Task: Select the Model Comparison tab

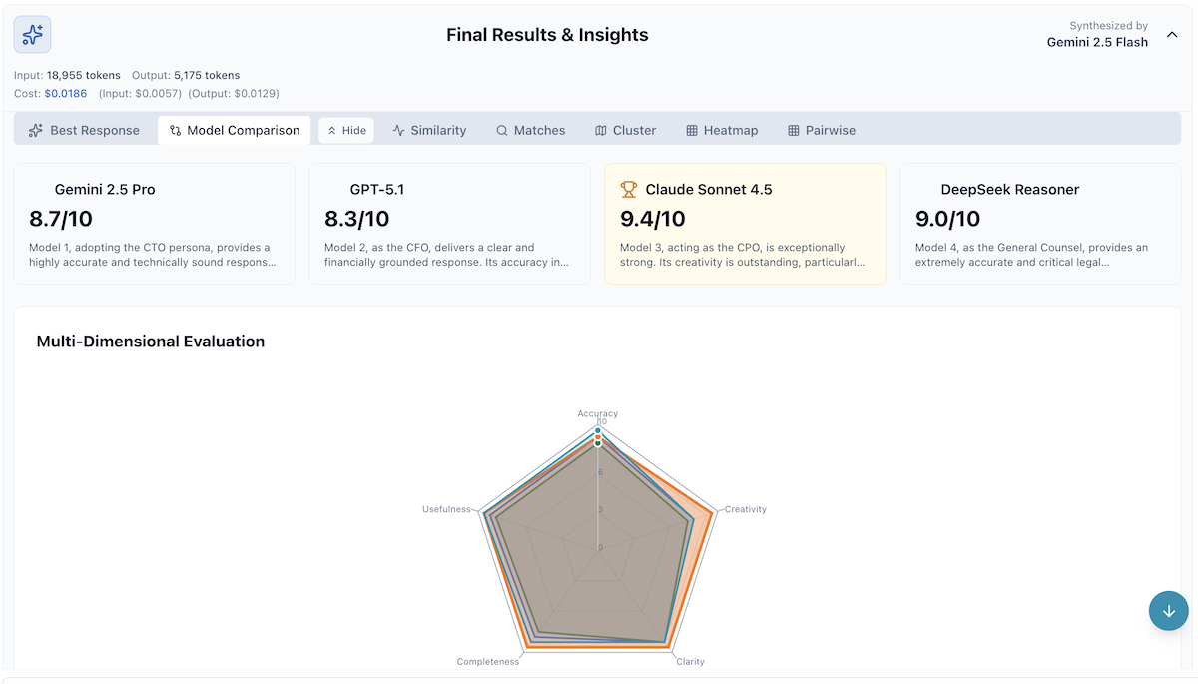Action: coord(234,130)
